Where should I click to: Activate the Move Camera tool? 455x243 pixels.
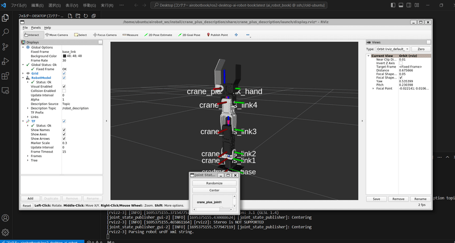click(56, 35)
